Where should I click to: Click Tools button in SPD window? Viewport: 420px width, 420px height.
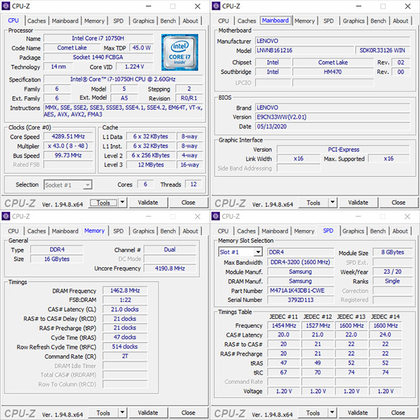[x=313, y=413]
